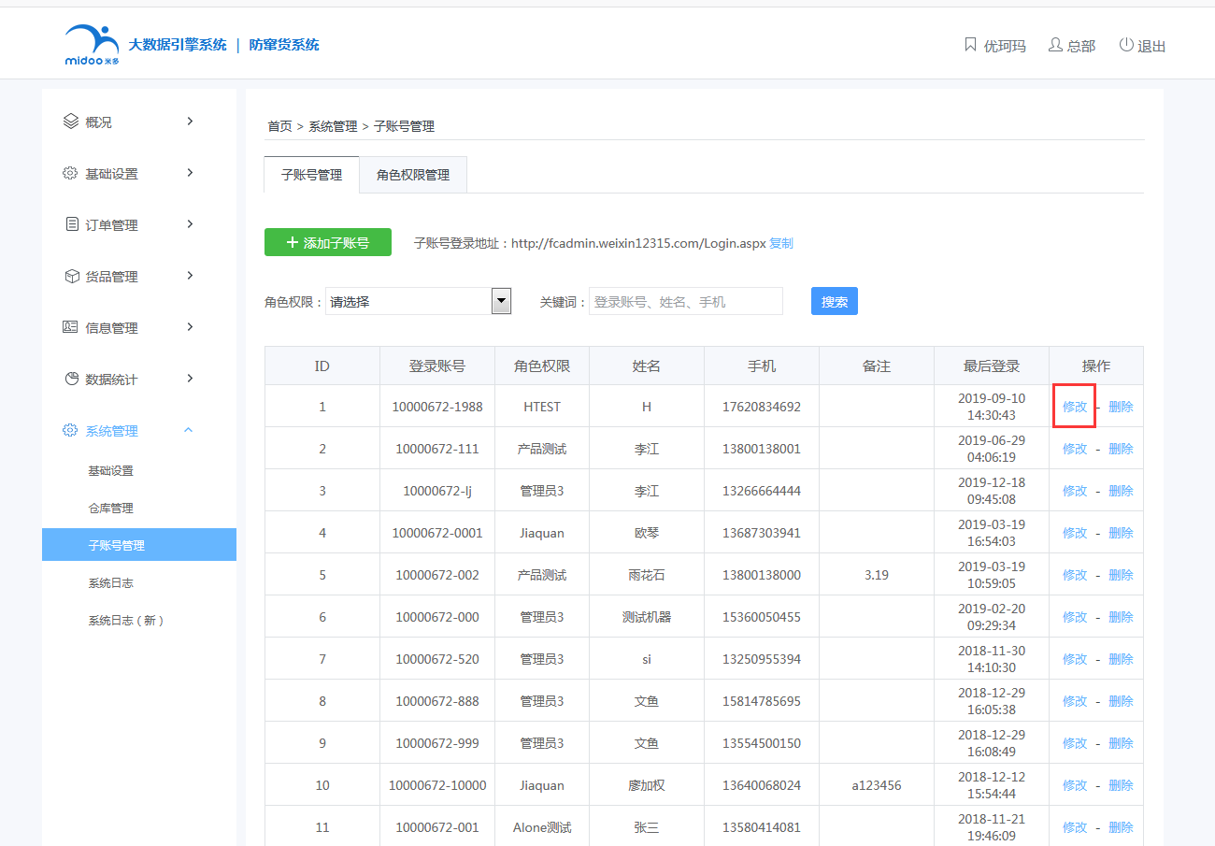The height and width of the screenshot is (846, 1215).
Task: Click the 复制 link to copy login address
Action: point(781,243)
